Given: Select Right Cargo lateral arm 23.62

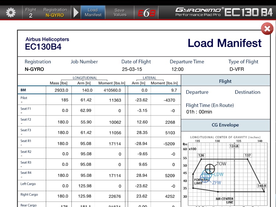Looking at the screenshot, I should (142, 196).
